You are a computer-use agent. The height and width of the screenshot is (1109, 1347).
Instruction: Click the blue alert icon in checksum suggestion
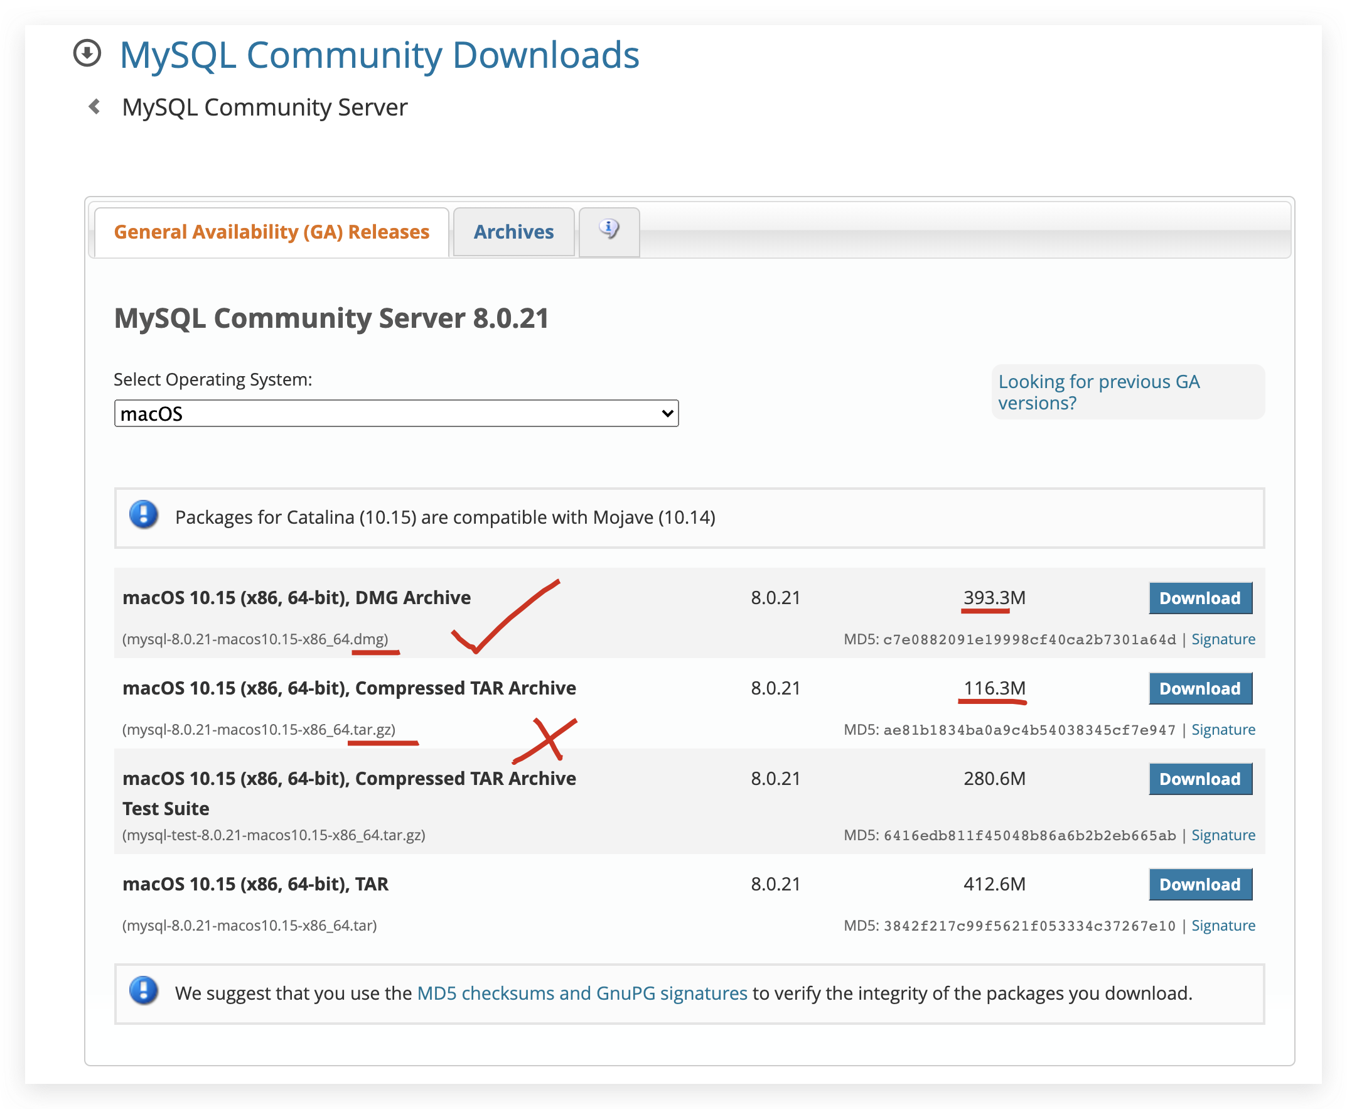144,992
